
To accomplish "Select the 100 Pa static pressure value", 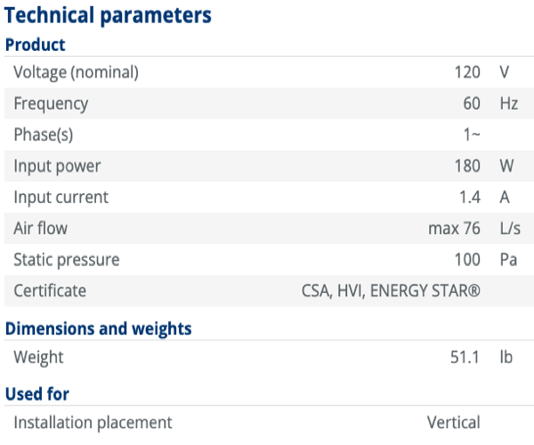I will tap(467, 260).
